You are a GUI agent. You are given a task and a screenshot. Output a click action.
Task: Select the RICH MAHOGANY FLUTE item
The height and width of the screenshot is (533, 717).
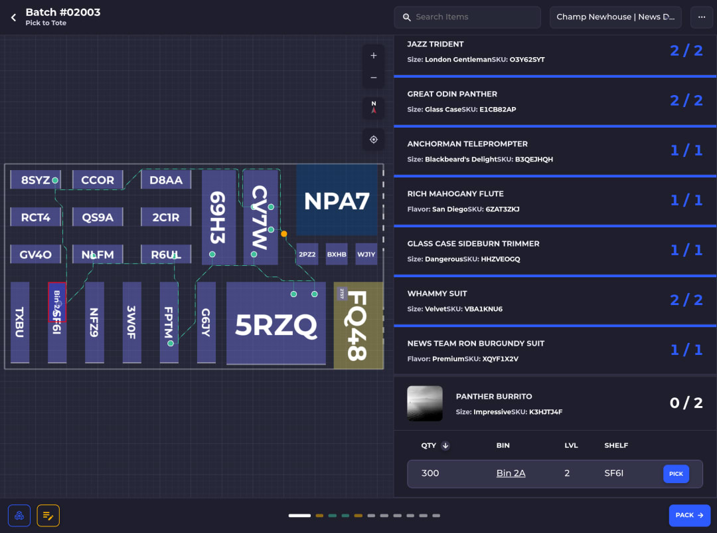555,201
